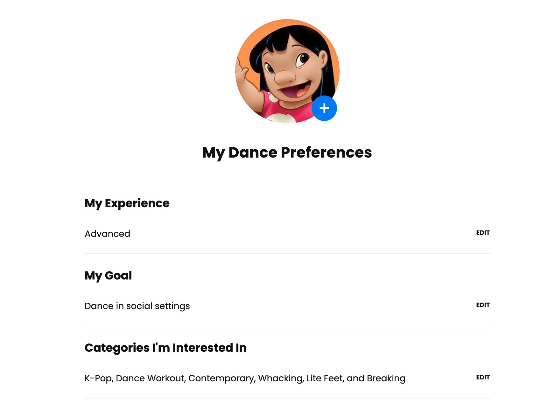Click the Dance in social settings text
Image resolution: width=548 pixels, height=417 pixels.
[x=137, y=306]
